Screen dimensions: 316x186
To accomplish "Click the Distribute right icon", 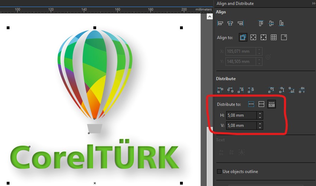I will [x=241, y=90].
